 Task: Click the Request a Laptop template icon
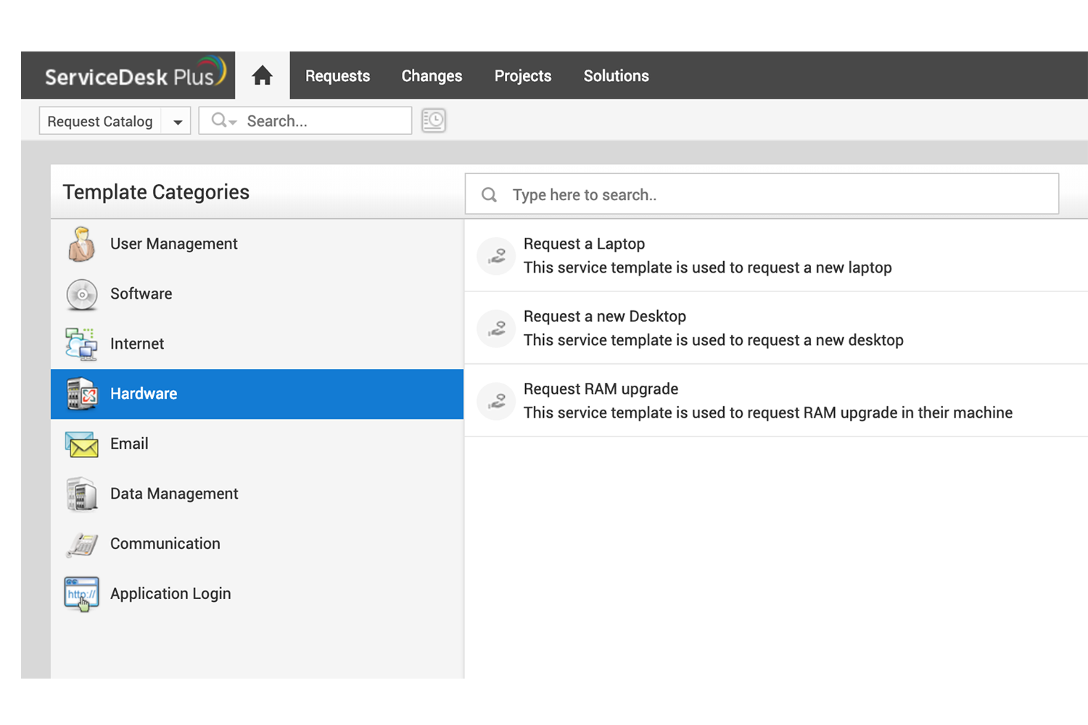[497, 256]
